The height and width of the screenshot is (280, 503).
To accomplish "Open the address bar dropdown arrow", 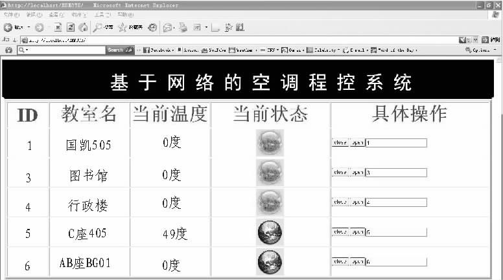I will click(476, 39).
